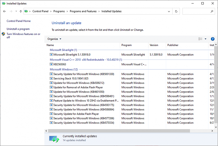218x146 pixels.
Task: Click vertical scrollbar up arrow
Action: (216, 44)
